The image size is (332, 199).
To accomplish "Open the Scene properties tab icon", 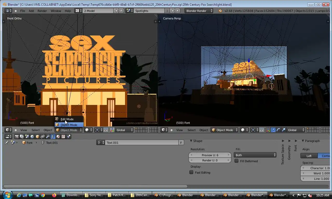I will coord(27,137).
